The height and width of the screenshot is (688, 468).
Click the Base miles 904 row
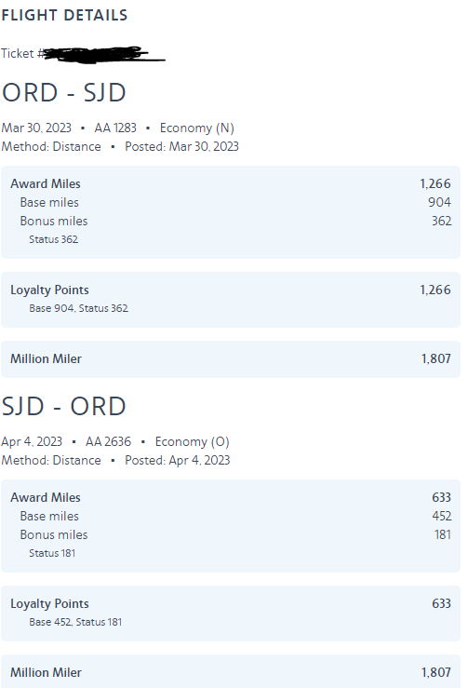pos(235,202)
